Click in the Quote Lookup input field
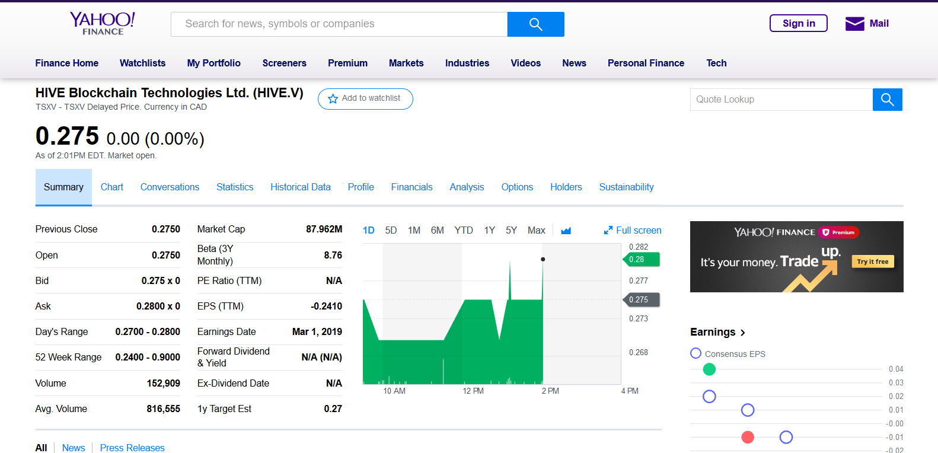938x453 pixels. pos(781,100)
